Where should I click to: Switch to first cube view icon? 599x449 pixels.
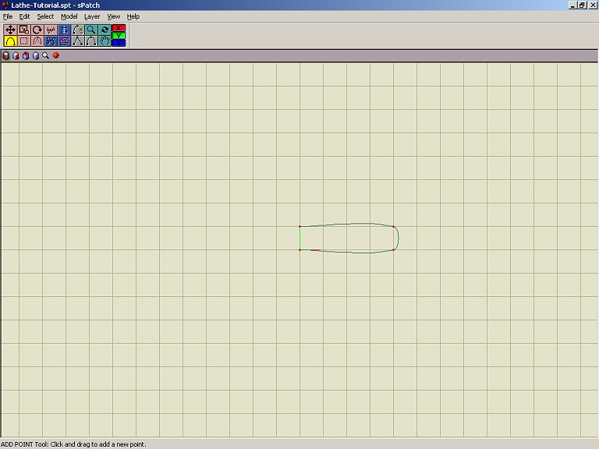point(5,56)
